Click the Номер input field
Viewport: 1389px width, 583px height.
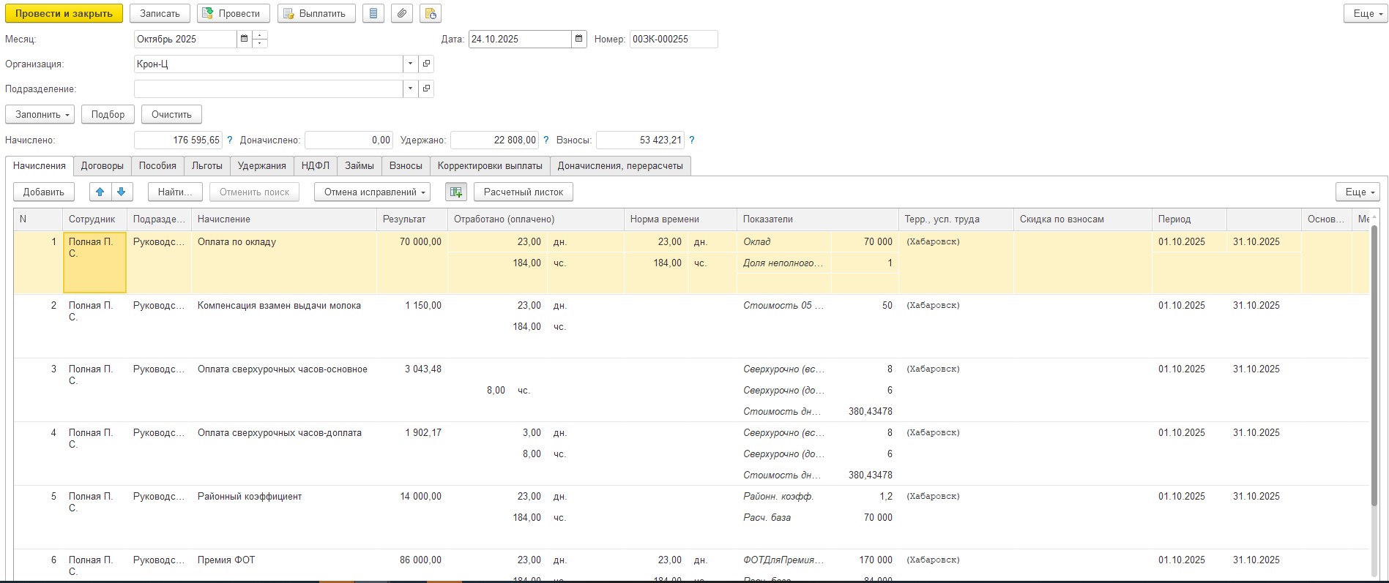(673, 40)
